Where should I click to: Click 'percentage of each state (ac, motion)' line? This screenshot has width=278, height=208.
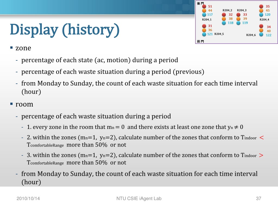(100, 60)
